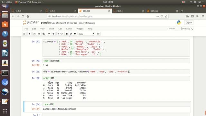Go back with browser back arrow
The width and height of the screenshot is (206, 116).
tap(13, 16)
